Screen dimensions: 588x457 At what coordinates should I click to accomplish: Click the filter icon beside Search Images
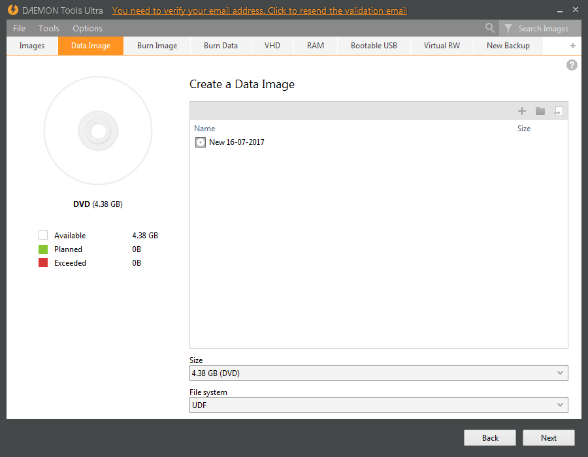tap(508, 28)
